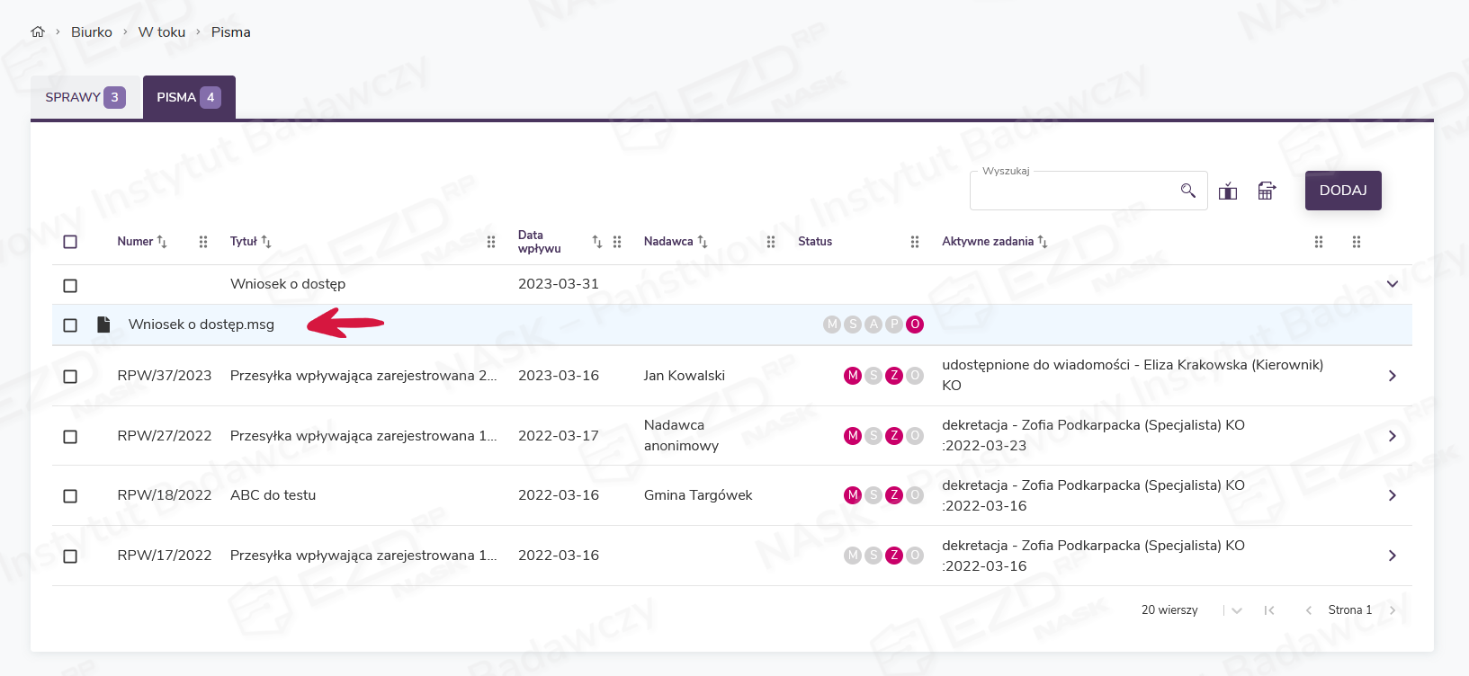Click file icon beside Wniosek o dostęp.msg
The width and height of the screenshot is (1469, 676).
tap(103, 325)
